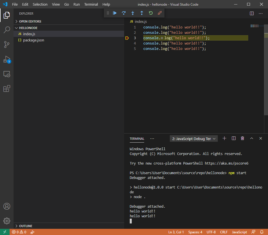This screenshot has height=235, width=268.
Task: Open the Terminal menu
Action: point(91,4)
